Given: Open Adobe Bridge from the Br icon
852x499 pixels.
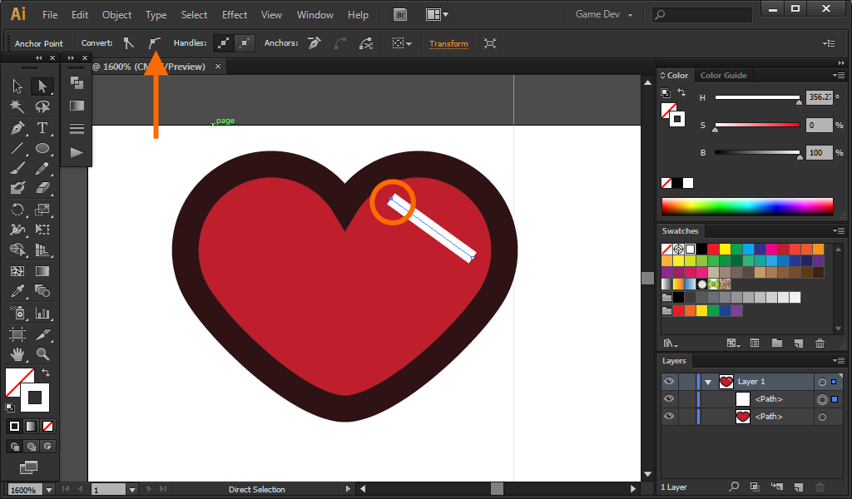Looking at the screenshot, I should pos(401,14).
